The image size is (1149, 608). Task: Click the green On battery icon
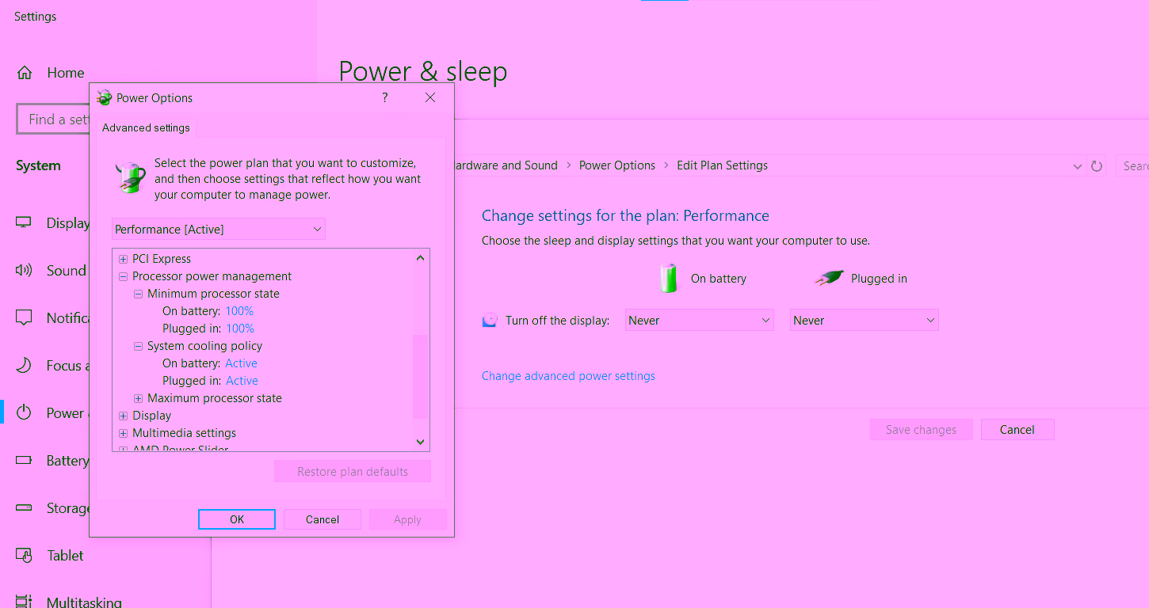(x=669, y=278)
